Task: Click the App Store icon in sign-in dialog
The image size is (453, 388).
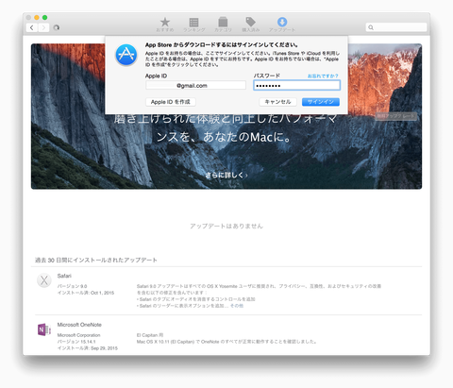Action: [x=126, y=55]
